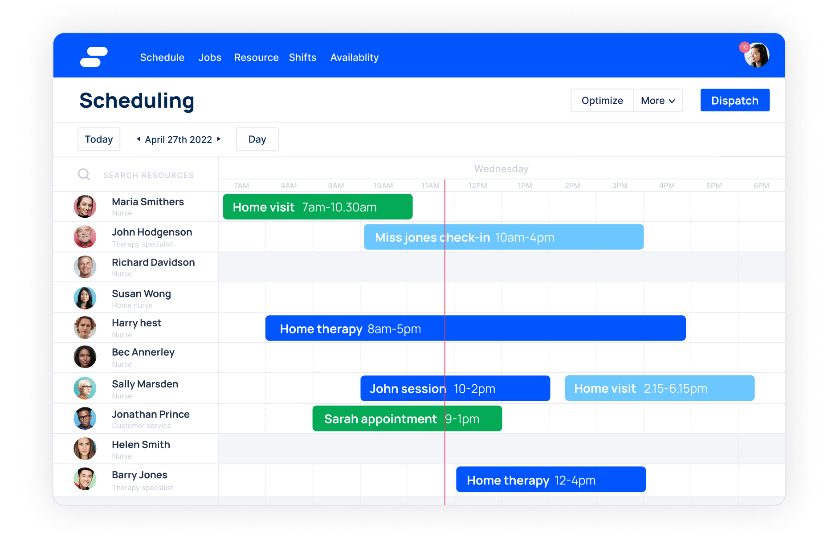Click the Maria Smithers name
Image resolution: width=840 pixels, height=537 pixels.
(x=148, y=202)
